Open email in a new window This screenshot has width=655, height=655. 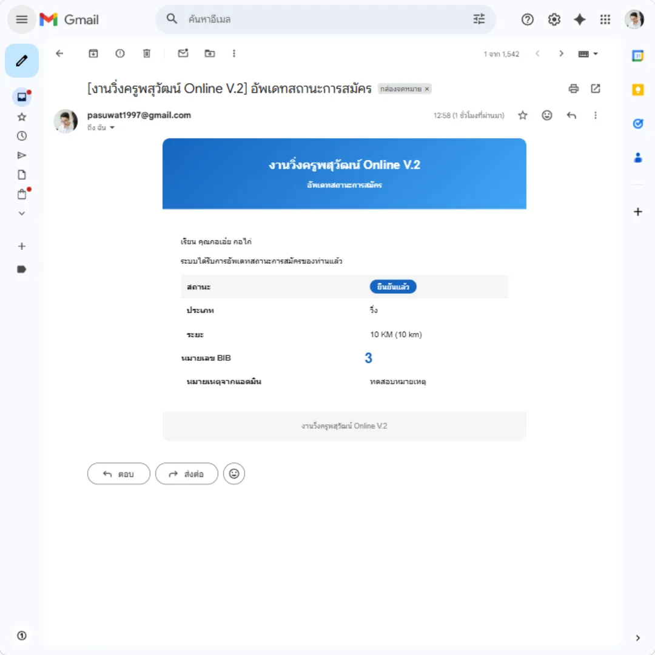click(x=596, y=89)
